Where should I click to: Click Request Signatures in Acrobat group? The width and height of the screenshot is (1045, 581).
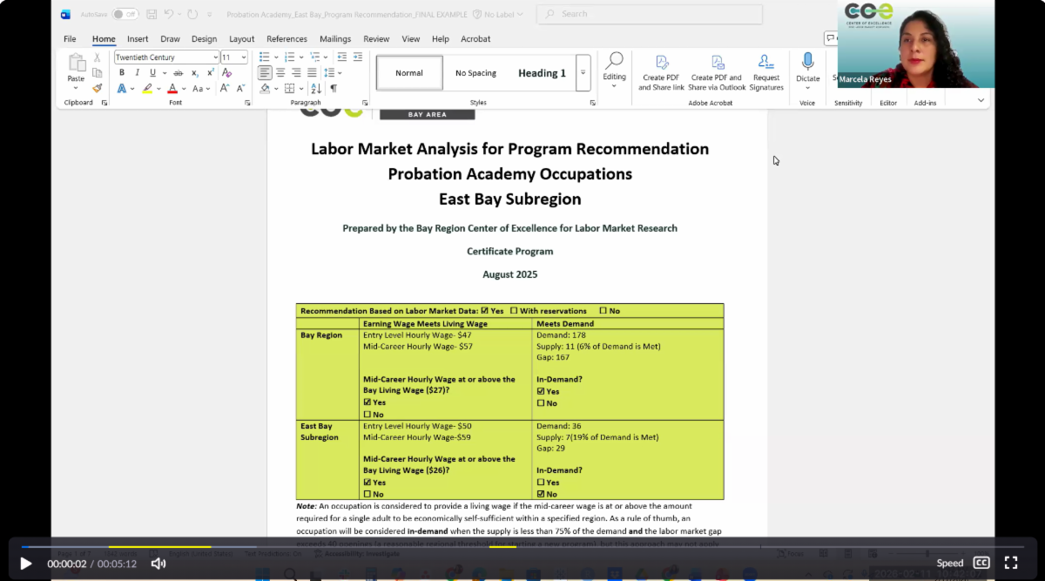(x=766, y=71)
